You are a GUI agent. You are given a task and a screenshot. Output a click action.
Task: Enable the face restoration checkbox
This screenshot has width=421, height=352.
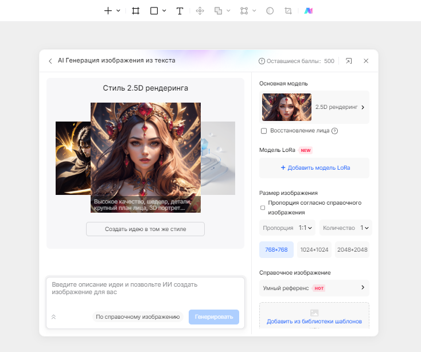[x=264, y=131]
